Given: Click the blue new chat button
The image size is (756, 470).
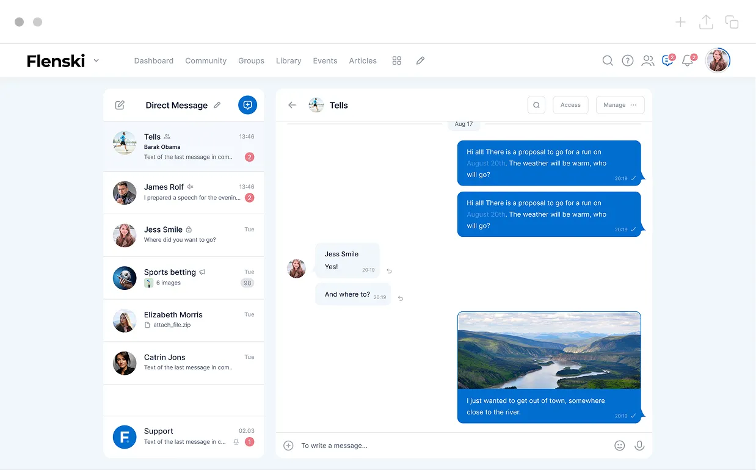Looking at the screenshot, I should pos(247,105).
